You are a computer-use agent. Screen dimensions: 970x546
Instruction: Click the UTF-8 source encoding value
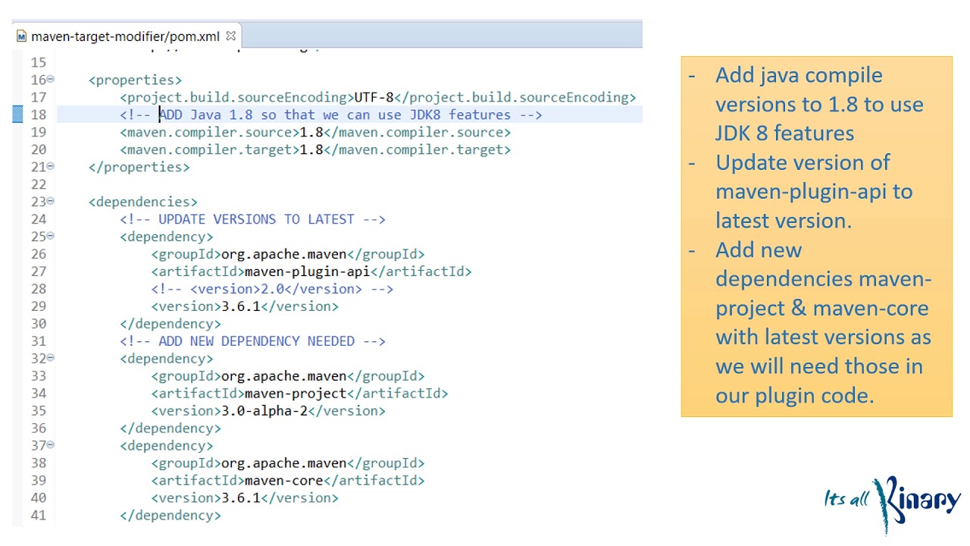tap(374, 97)
